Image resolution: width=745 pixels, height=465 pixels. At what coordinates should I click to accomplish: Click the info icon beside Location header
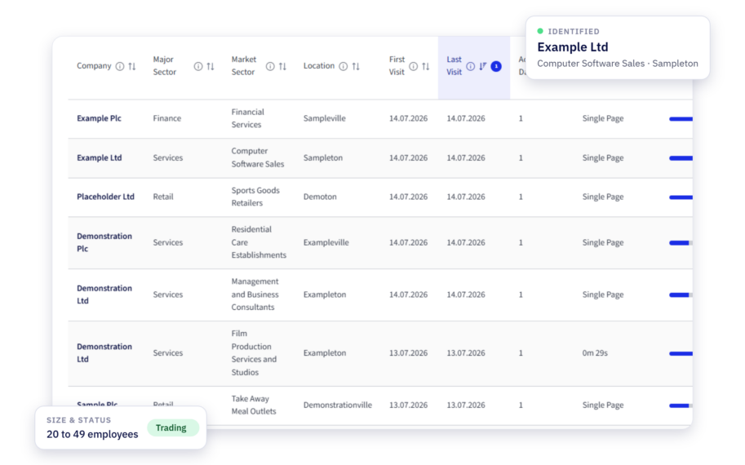(x=343, y=67)
